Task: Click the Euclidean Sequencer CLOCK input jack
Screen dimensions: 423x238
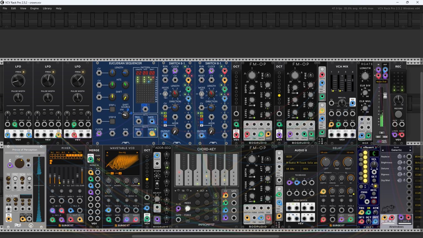Action: (x=99, y=134)
